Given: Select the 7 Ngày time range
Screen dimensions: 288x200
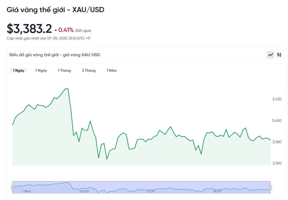Looking at the screenshot, I should coord(41,70).
